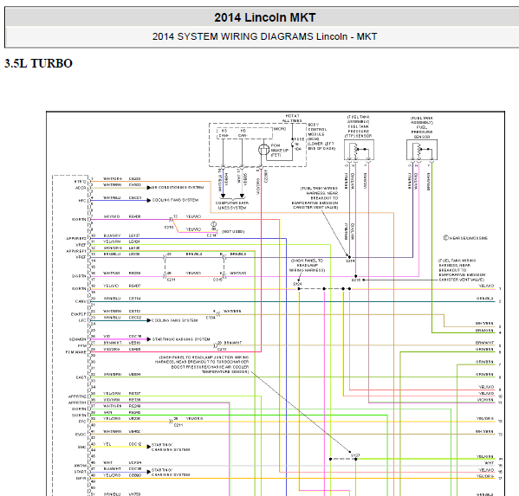Click the 'FUEL TANK PRESSURE (FTP) SENSOR' label
The image size is (519, 496).
coord(359,126)
